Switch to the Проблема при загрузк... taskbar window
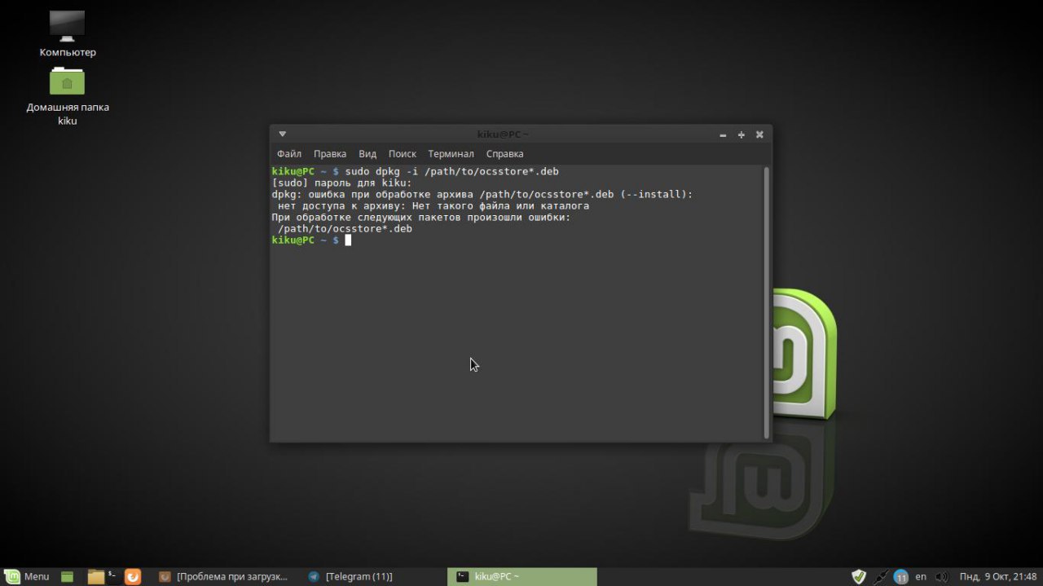Viewport: 1043px width, 586px height. (x=223, y=577)
